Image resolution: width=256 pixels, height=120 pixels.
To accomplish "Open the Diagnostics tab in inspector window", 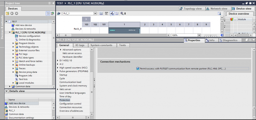I will click(230, 40).
